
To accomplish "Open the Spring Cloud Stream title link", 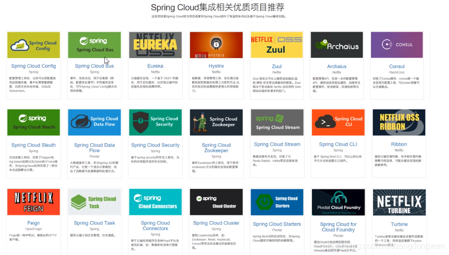I will [x=277, y=144].
